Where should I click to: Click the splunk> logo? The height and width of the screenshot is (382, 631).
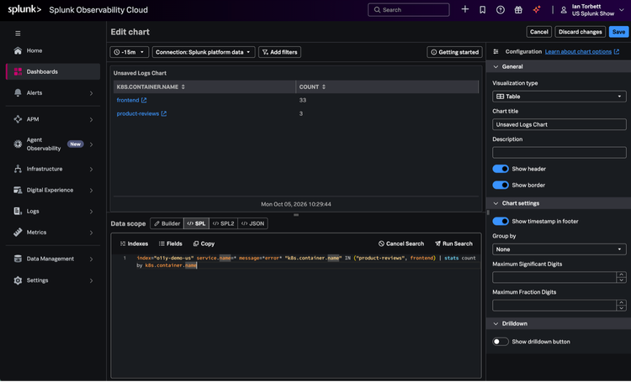[24, 9]
